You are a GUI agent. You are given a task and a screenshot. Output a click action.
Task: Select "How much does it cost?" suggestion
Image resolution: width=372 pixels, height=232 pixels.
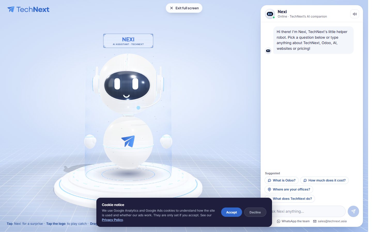[x=324, y=180]
